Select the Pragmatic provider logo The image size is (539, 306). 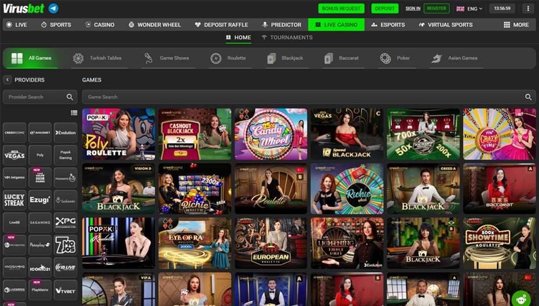point(65,177)
